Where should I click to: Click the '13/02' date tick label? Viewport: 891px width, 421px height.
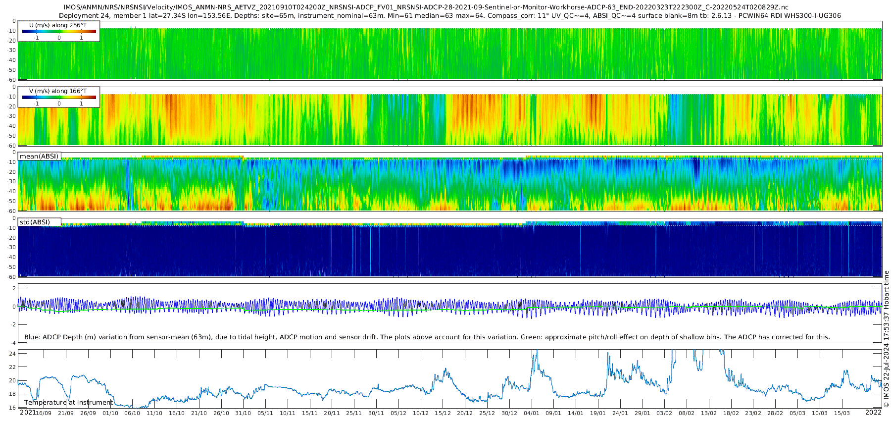709,413
